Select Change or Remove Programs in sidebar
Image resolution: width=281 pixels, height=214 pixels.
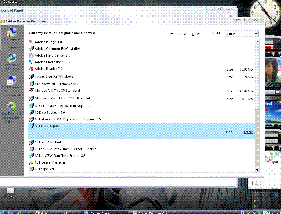pos(12,38)
